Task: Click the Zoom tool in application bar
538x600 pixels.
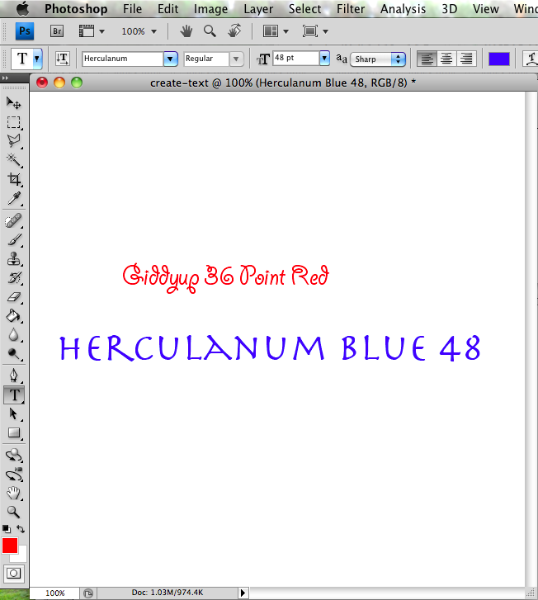Action: pos(210,31)
